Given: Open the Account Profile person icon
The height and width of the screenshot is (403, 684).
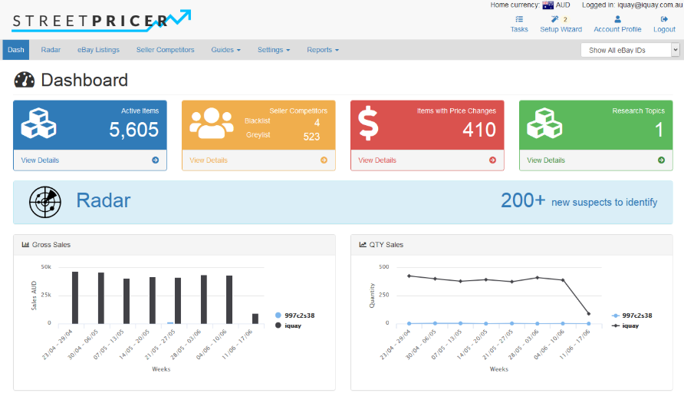Looking at the screenshot, I should pos(617,19).
